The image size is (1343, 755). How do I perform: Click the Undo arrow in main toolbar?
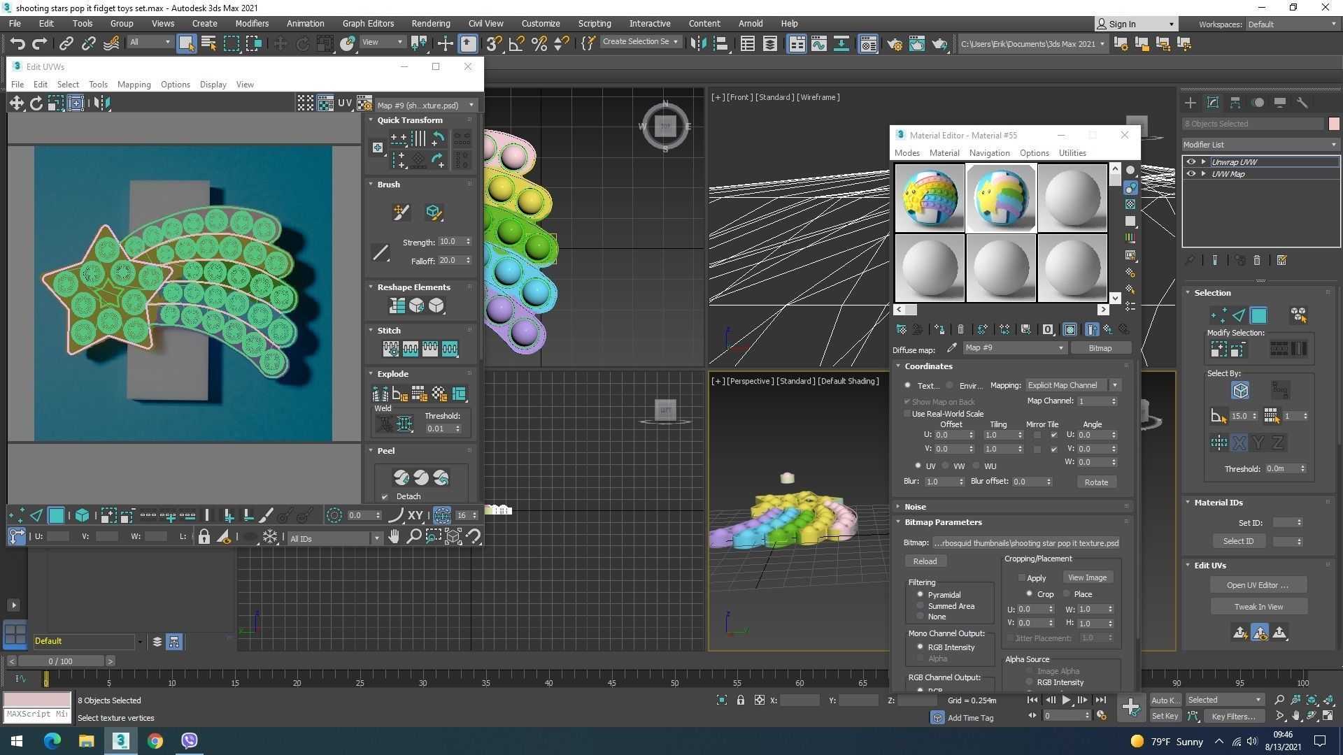(17, 44)
